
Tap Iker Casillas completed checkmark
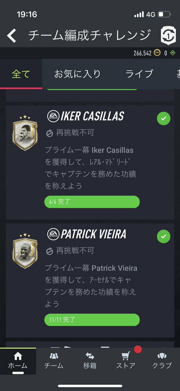click(x=163, y=119)
